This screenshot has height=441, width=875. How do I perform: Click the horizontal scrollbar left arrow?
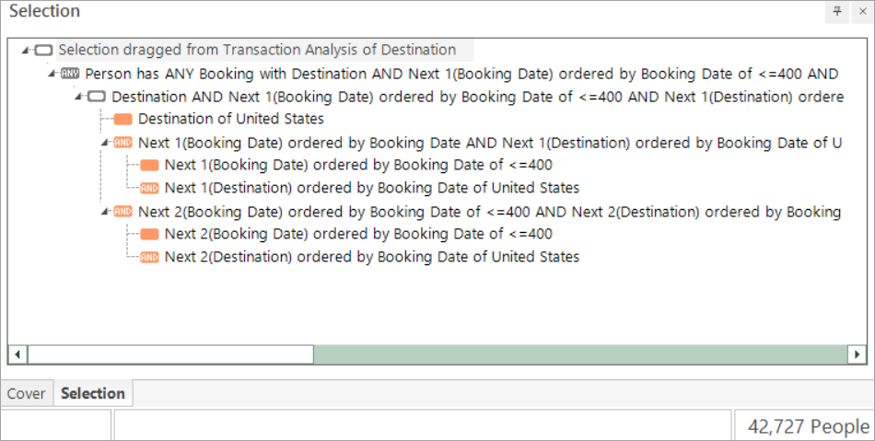17,354
